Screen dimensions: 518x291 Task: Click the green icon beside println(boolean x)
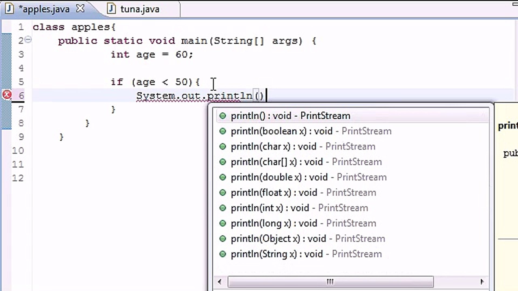223,131
